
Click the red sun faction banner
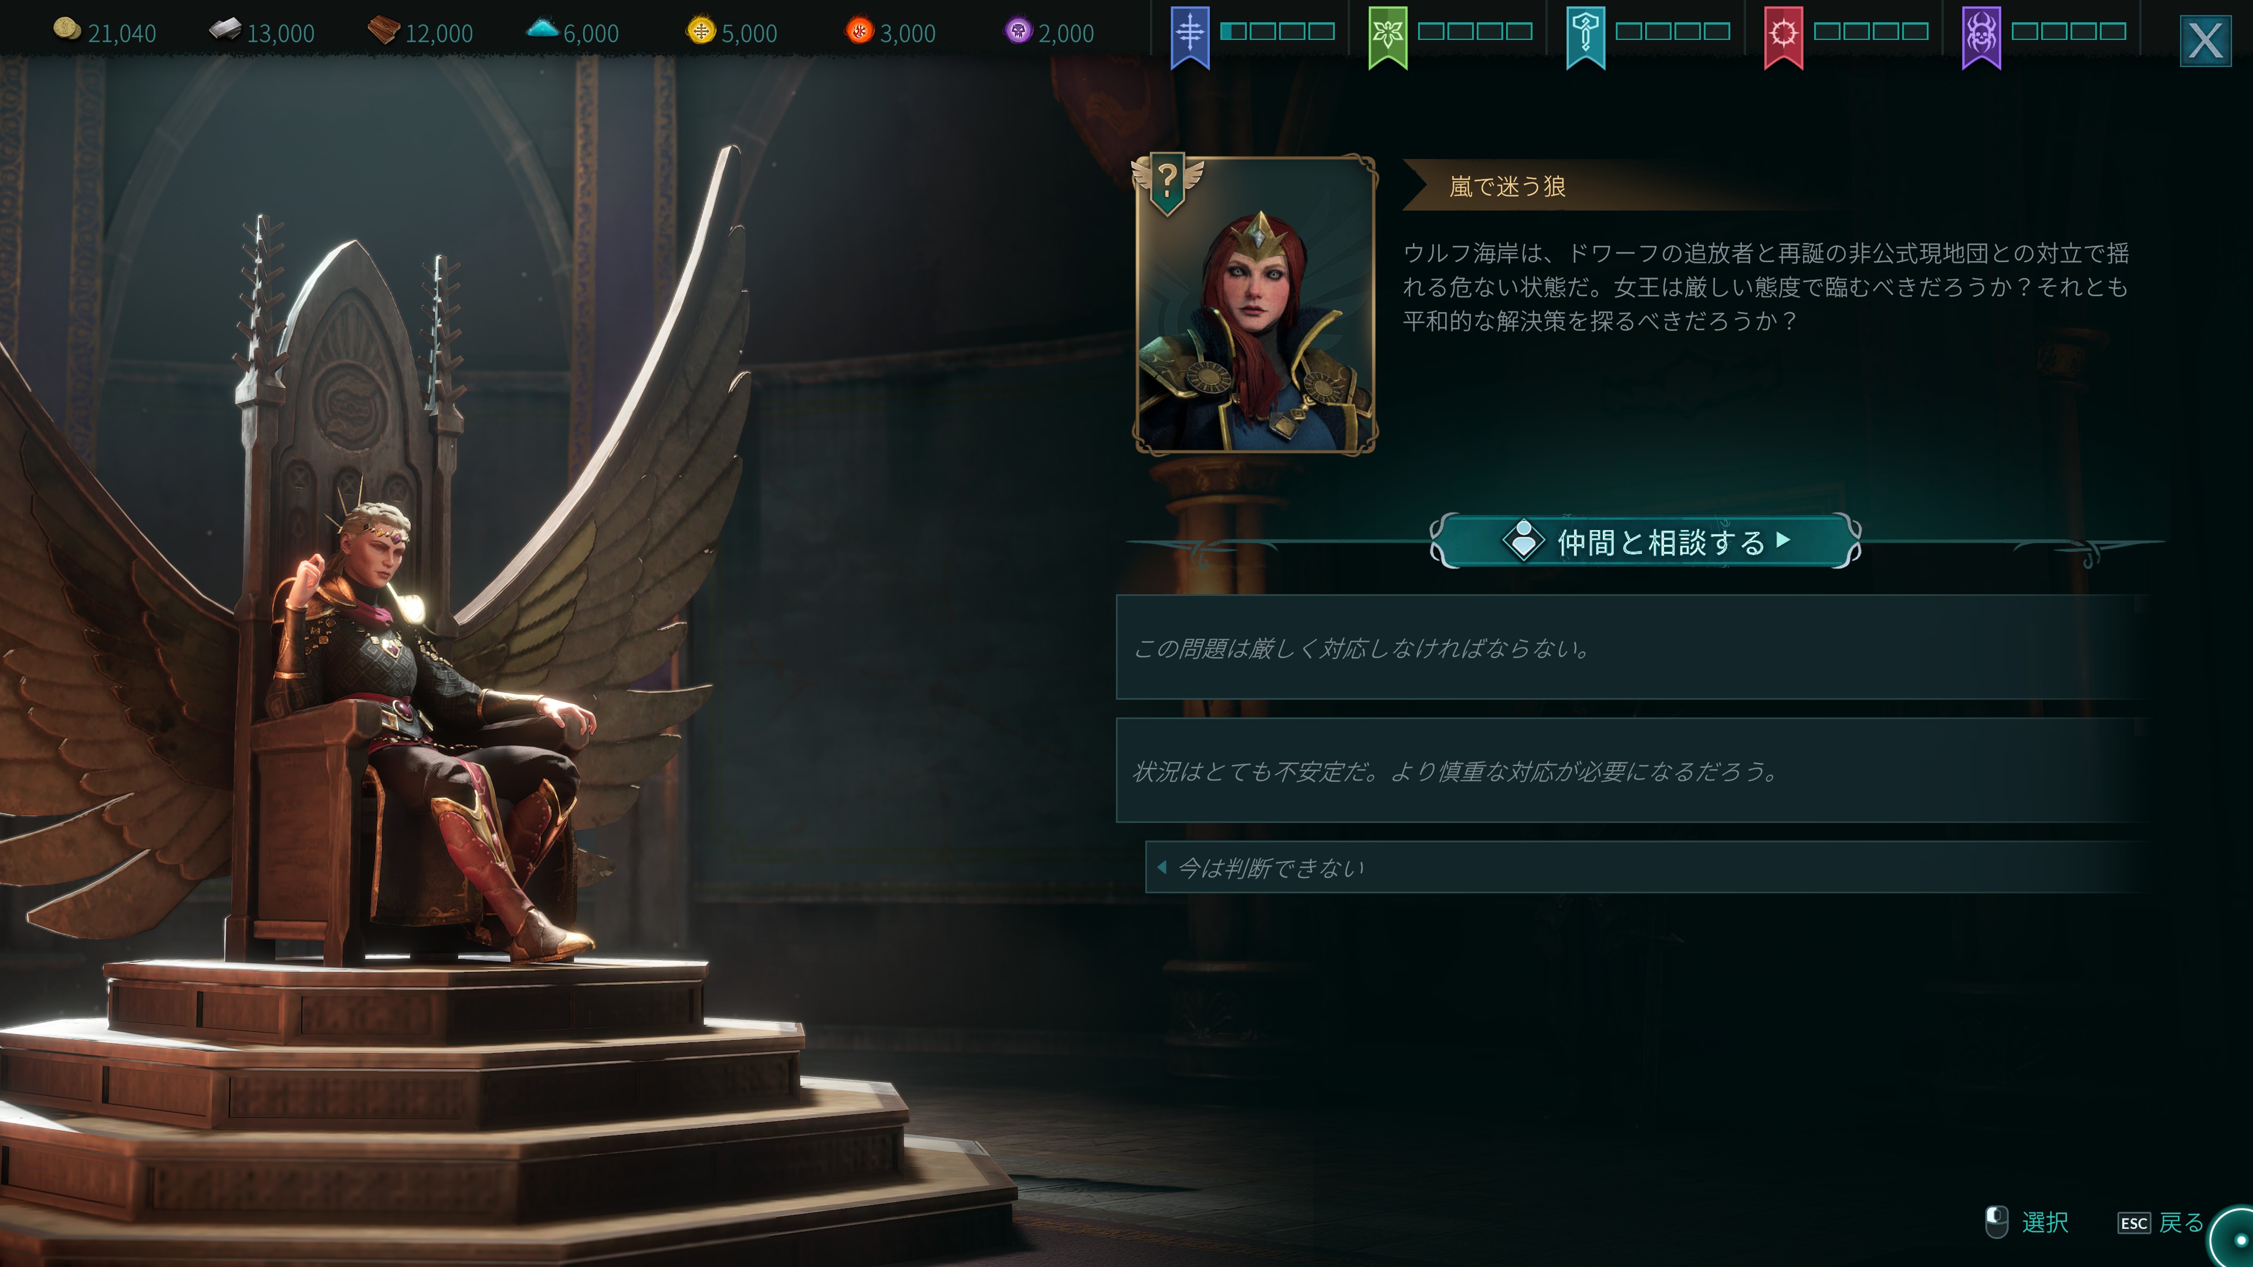coord(1784,37)
